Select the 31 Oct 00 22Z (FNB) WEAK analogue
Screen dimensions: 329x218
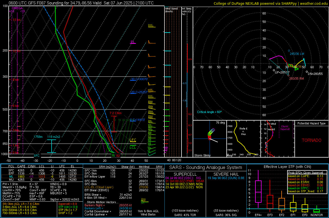click(185, 181)
